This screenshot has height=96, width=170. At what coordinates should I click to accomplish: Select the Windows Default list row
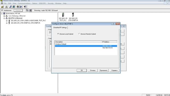coord(86,44)
